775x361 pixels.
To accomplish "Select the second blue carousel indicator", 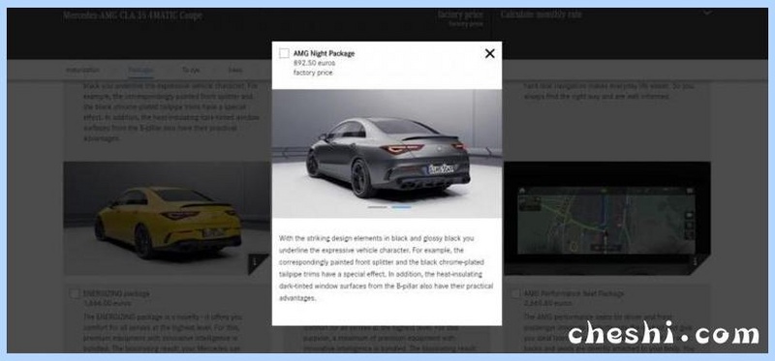I will click(x=401, y=207).
